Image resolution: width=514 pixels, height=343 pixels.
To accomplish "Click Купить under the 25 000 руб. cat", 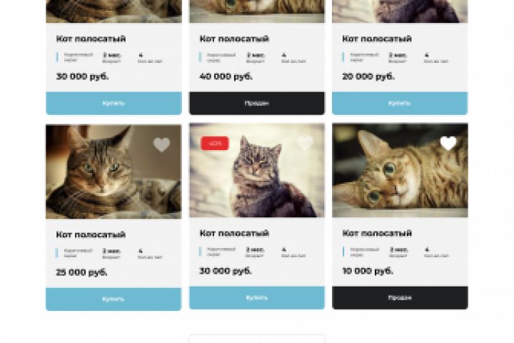I will [x=114, y=299].
